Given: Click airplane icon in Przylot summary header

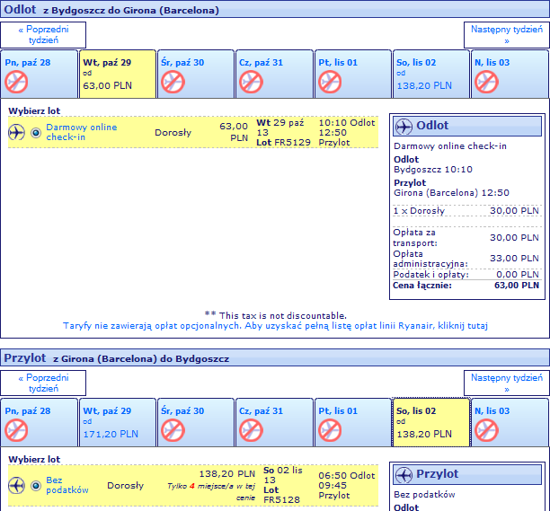Looking at the screenshot, I should (x=404, y=475).
